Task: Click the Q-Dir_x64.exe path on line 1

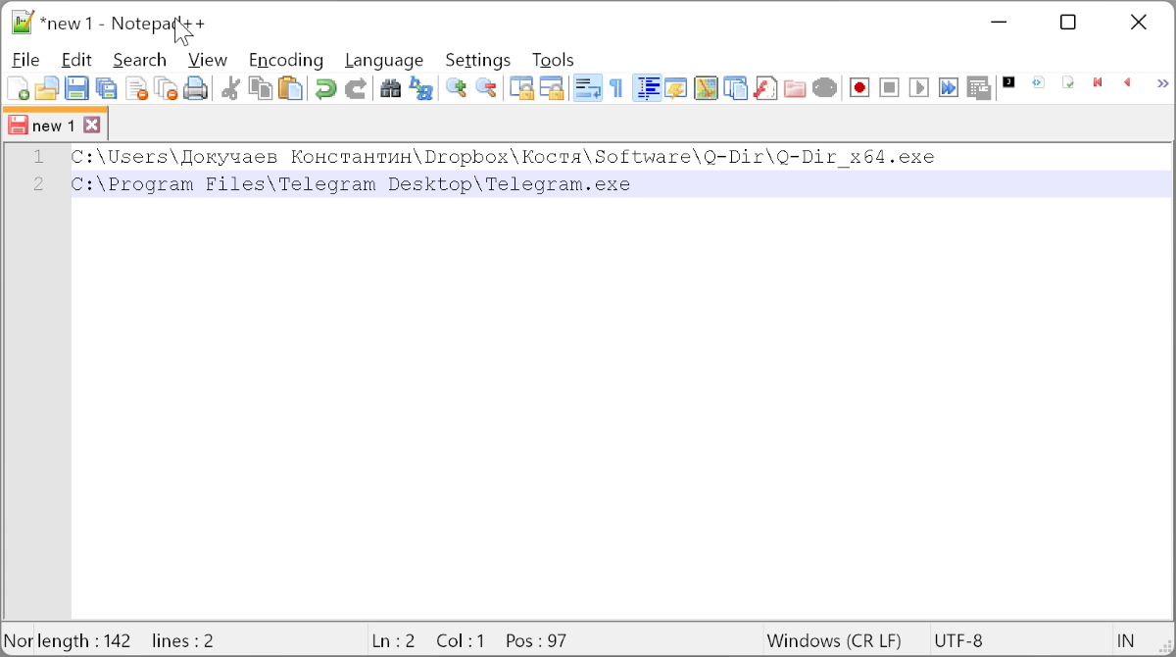Action: pos(503,157)
